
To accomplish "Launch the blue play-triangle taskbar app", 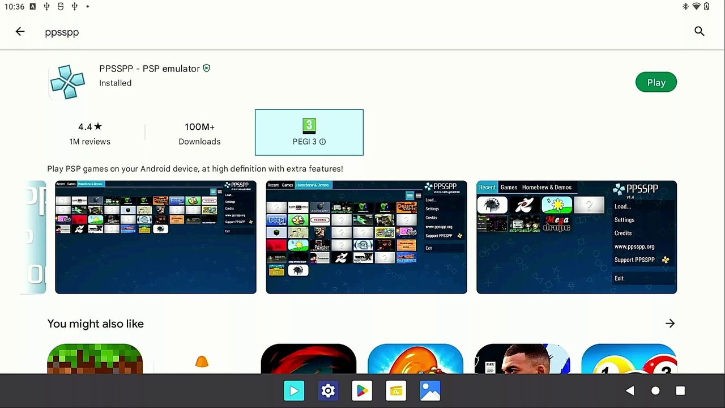I will coord(294,390).
